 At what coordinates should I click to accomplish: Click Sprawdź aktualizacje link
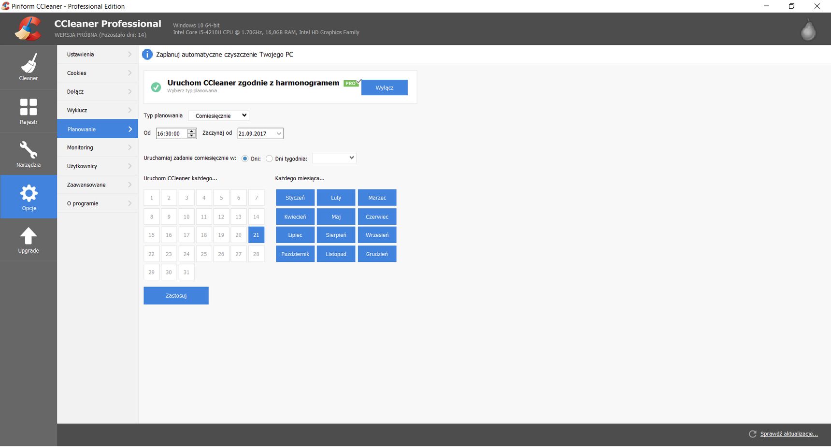789,434
